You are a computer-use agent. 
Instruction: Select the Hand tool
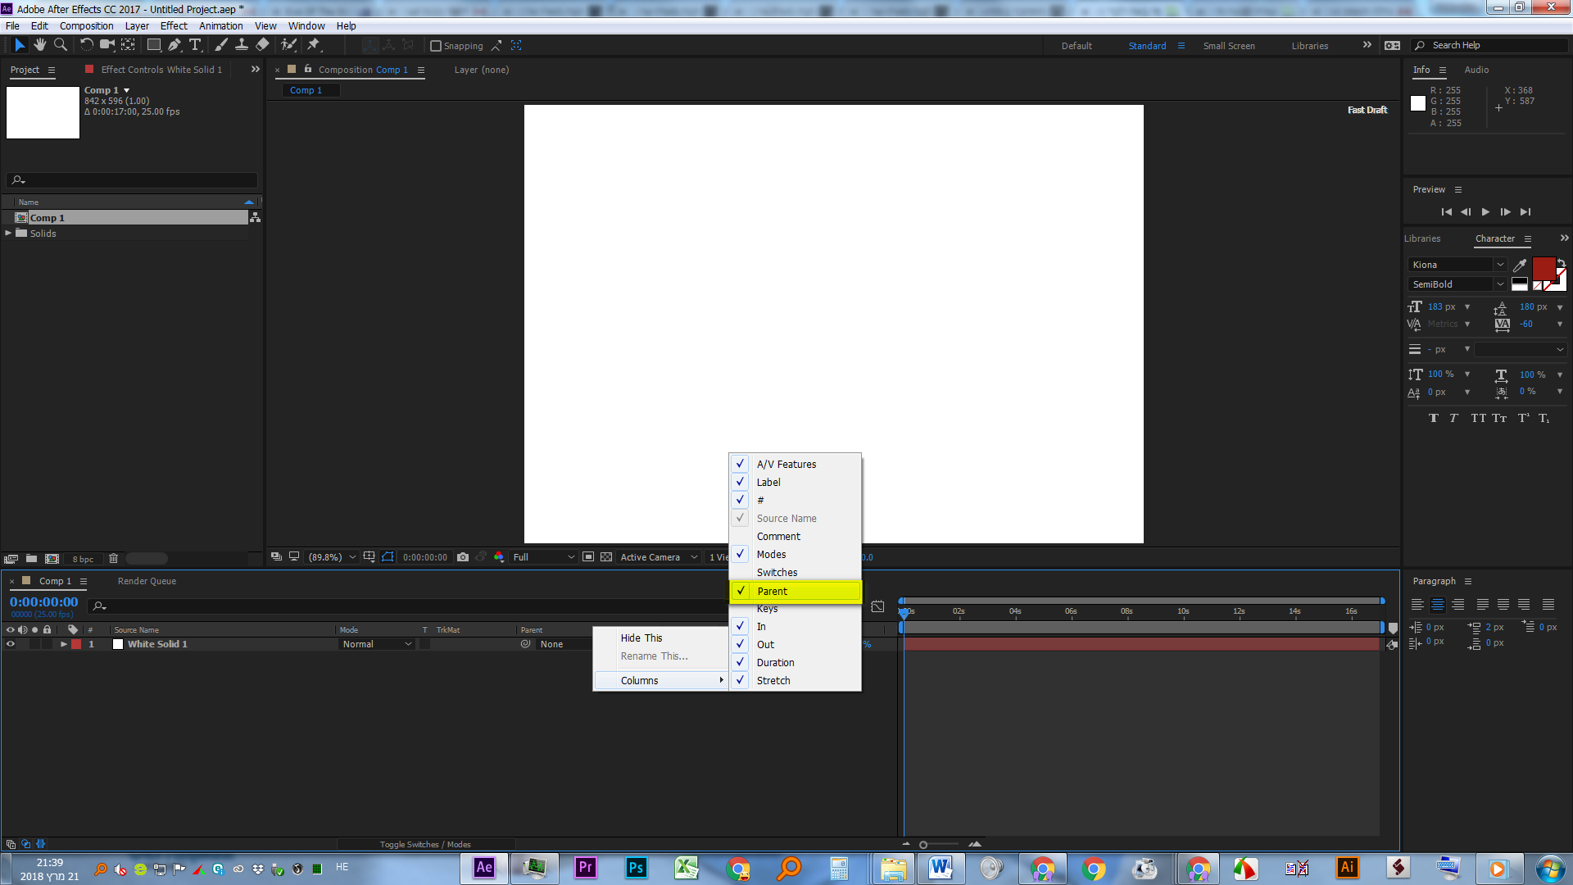[x=39, y=45]
